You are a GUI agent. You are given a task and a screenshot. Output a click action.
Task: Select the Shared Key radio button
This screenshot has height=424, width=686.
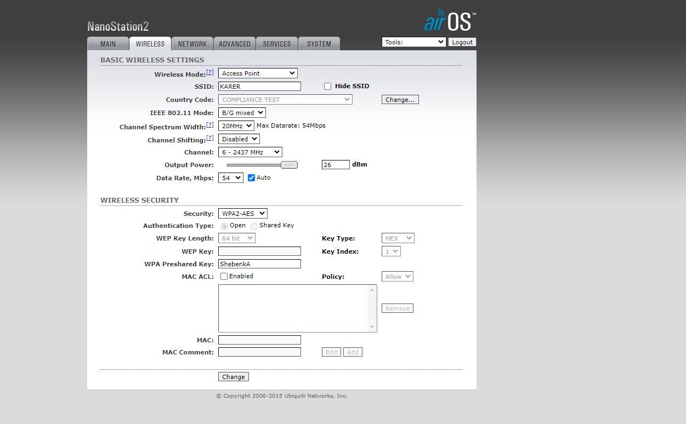coord(254,226)
